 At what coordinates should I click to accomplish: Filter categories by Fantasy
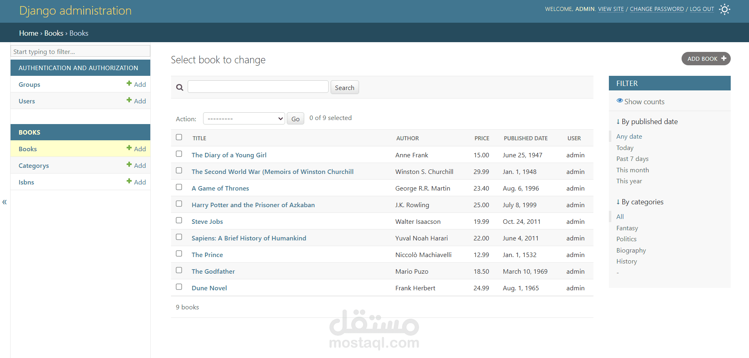(x=627, y=228)
